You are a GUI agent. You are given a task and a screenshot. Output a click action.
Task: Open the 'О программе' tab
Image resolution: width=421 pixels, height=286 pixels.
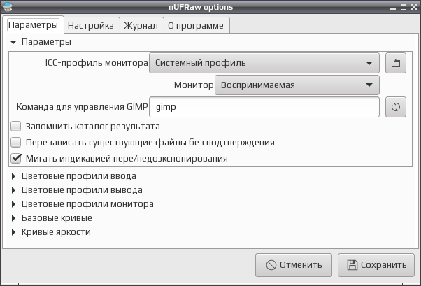(x=196, y=25)
